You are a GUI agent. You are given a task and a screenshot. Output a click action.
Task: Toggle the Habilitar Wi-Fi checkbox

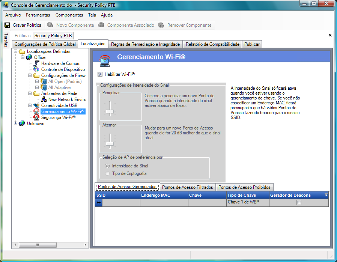[x=100, y=74]
